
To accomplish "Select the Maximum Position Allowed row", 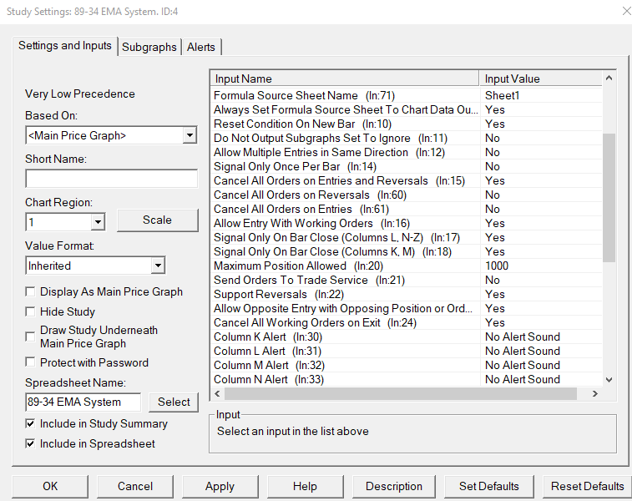I will point(346,266).
